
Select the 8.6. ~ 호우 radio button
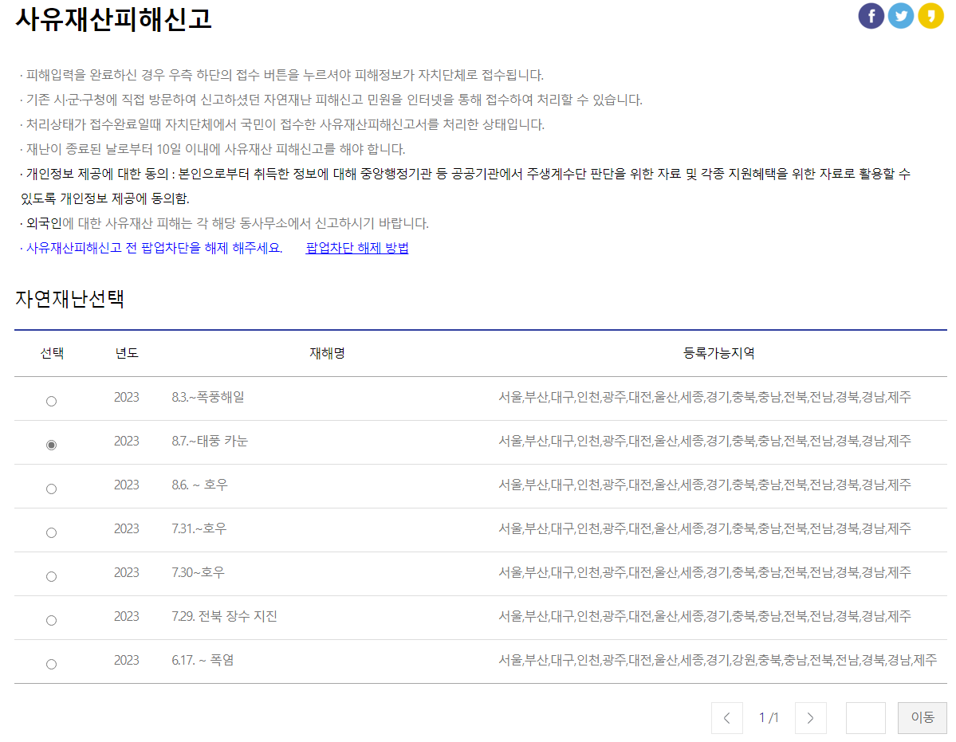(51, 489)
